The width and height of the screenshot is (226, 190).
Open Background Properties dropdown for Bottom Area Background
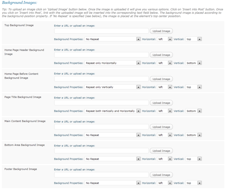[x=112, y=159]
